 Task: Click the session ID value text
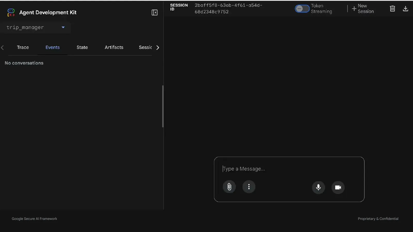click(x=228, y=9)
